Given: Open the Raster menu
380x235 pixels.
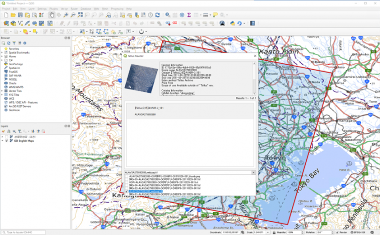Looking at the screenshot, I should click(x=74, y=9).
